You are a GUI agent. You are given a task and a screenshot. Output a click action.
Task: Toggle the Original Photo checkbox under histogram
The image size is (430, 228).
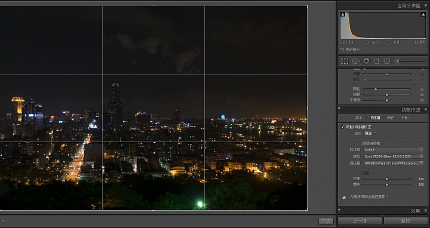(342, 50)
